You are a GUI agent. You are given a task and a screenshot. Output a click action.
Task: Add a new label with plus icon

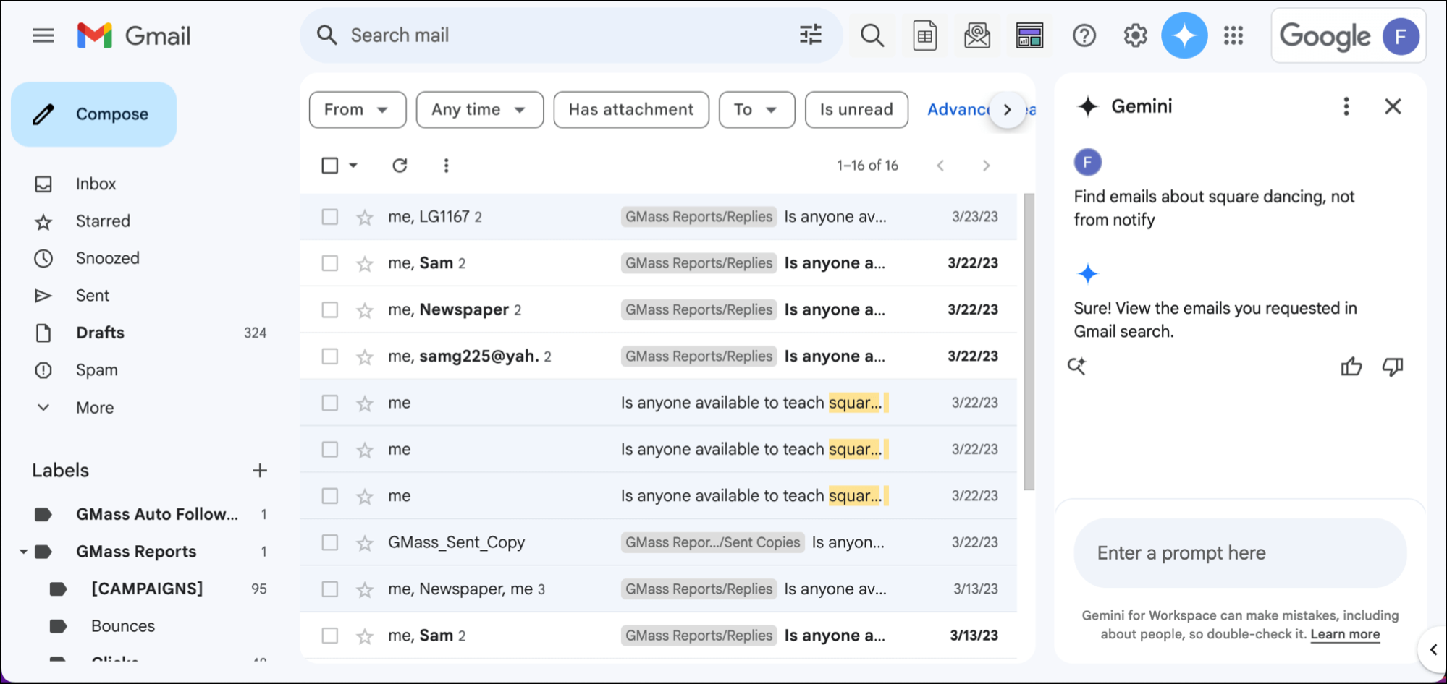click(260, 471)
